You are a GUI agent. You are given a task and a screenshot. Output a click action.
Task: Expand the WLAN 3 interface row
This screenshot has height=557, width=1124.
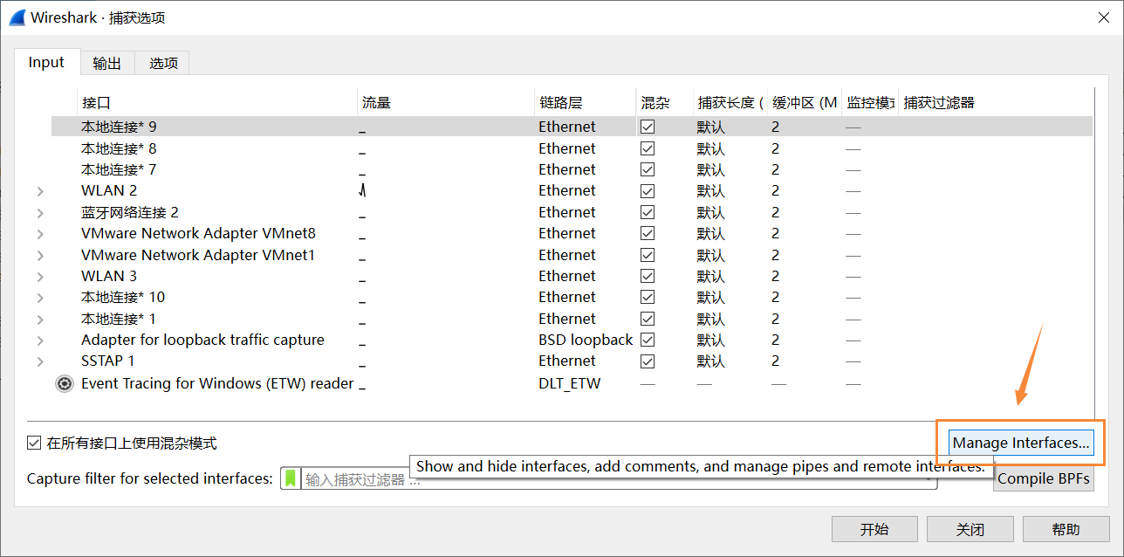(40, 277)
